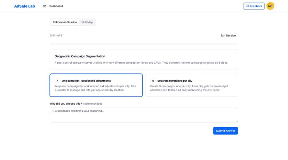Click the AdSafe Lab logo
The width and height of the screenshot is (288, 160).
24,6
